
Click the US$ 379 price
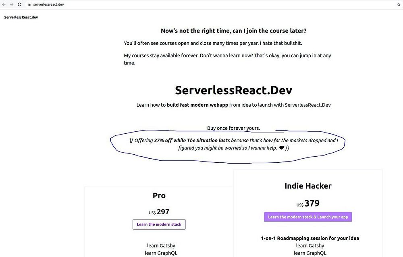tap(308, 203)
